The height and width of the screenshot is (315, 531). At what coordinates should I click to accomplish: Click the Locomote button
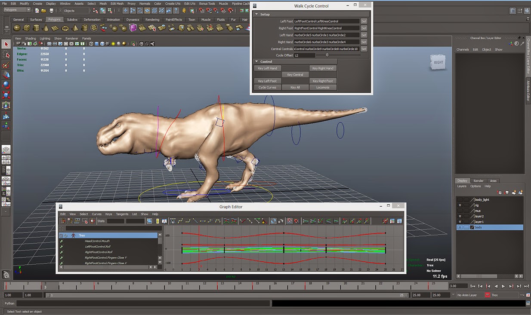323,87
